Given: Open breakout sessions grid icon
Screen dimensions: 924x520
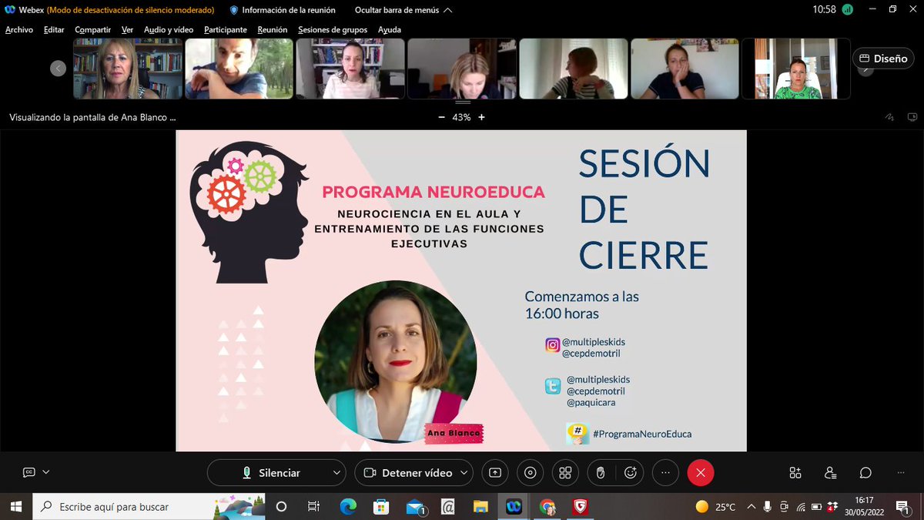Looking at the screenshot, I should coord(565,473).
